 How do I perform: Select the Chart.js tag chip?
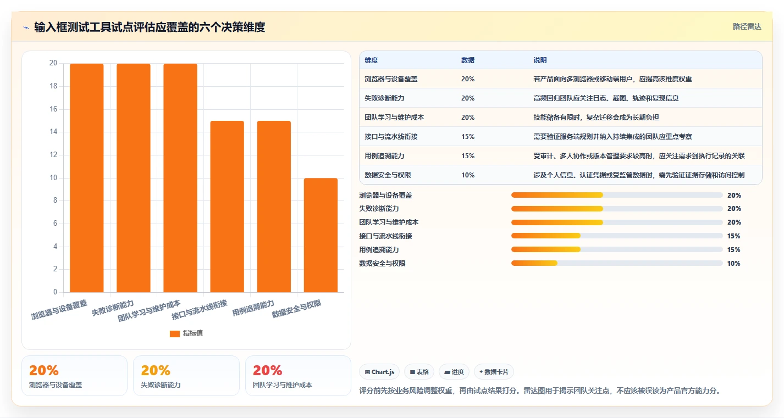click(x=379, y=372)
